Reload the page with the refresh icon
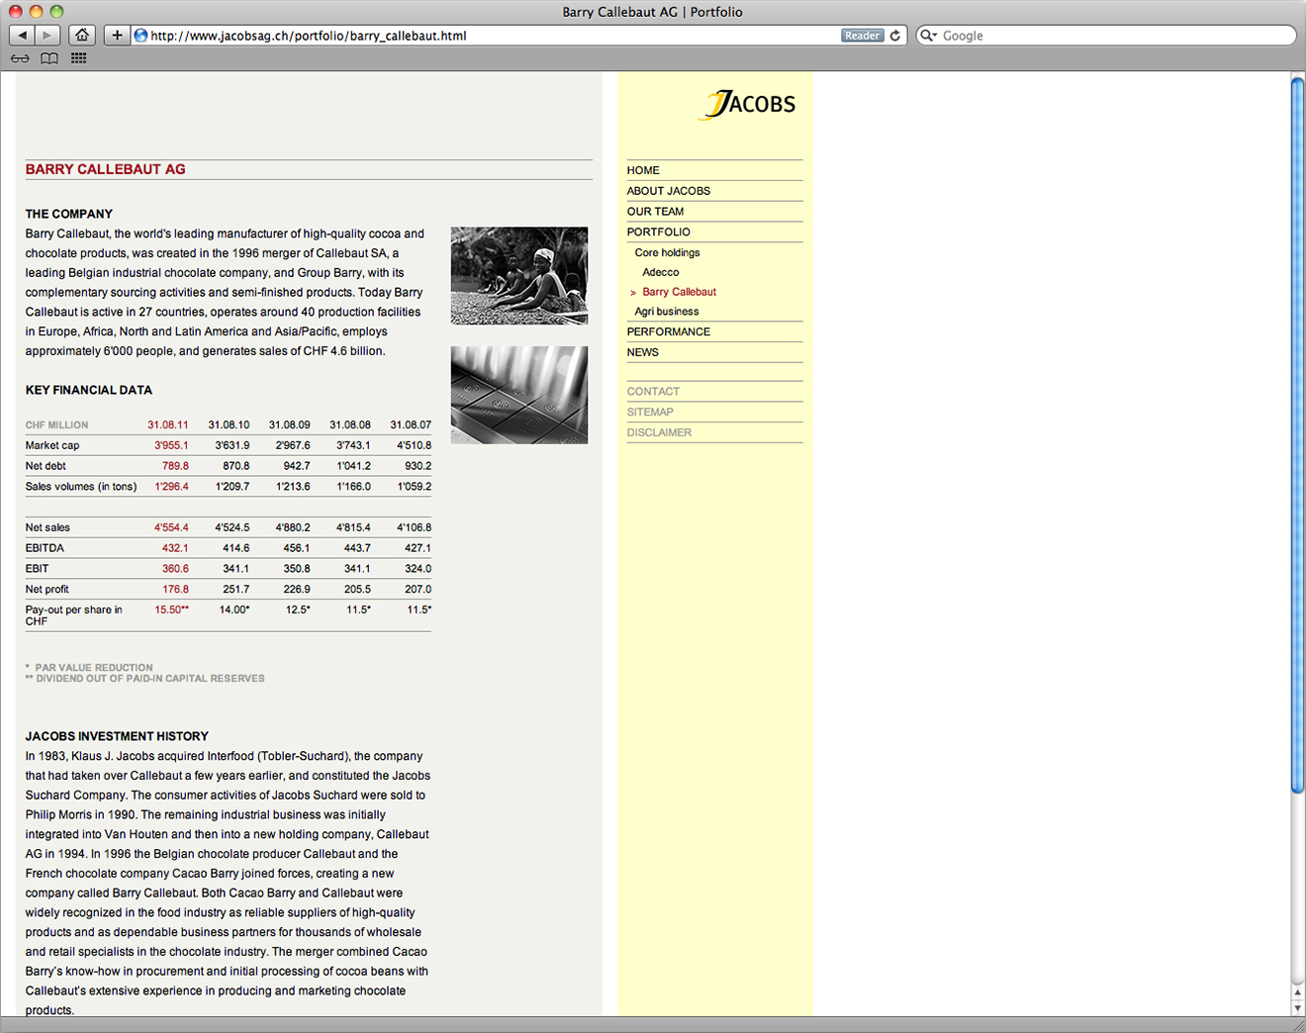This screenshot has height=1033, width=1306. (x=895, y=36)
